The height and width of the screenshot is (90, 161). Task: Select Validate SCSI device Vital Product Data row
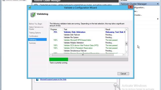click(x=87, y=45)
